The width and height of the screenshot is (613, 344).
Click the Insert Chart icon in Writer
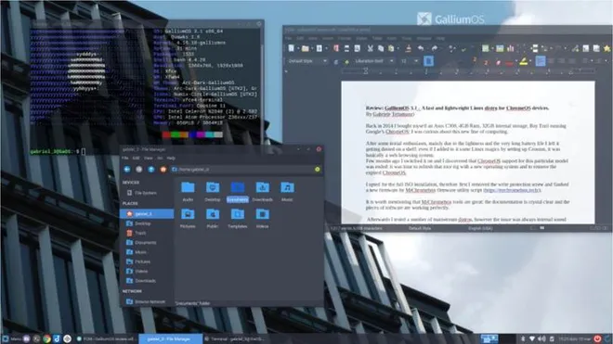click(x=511, y=48)
